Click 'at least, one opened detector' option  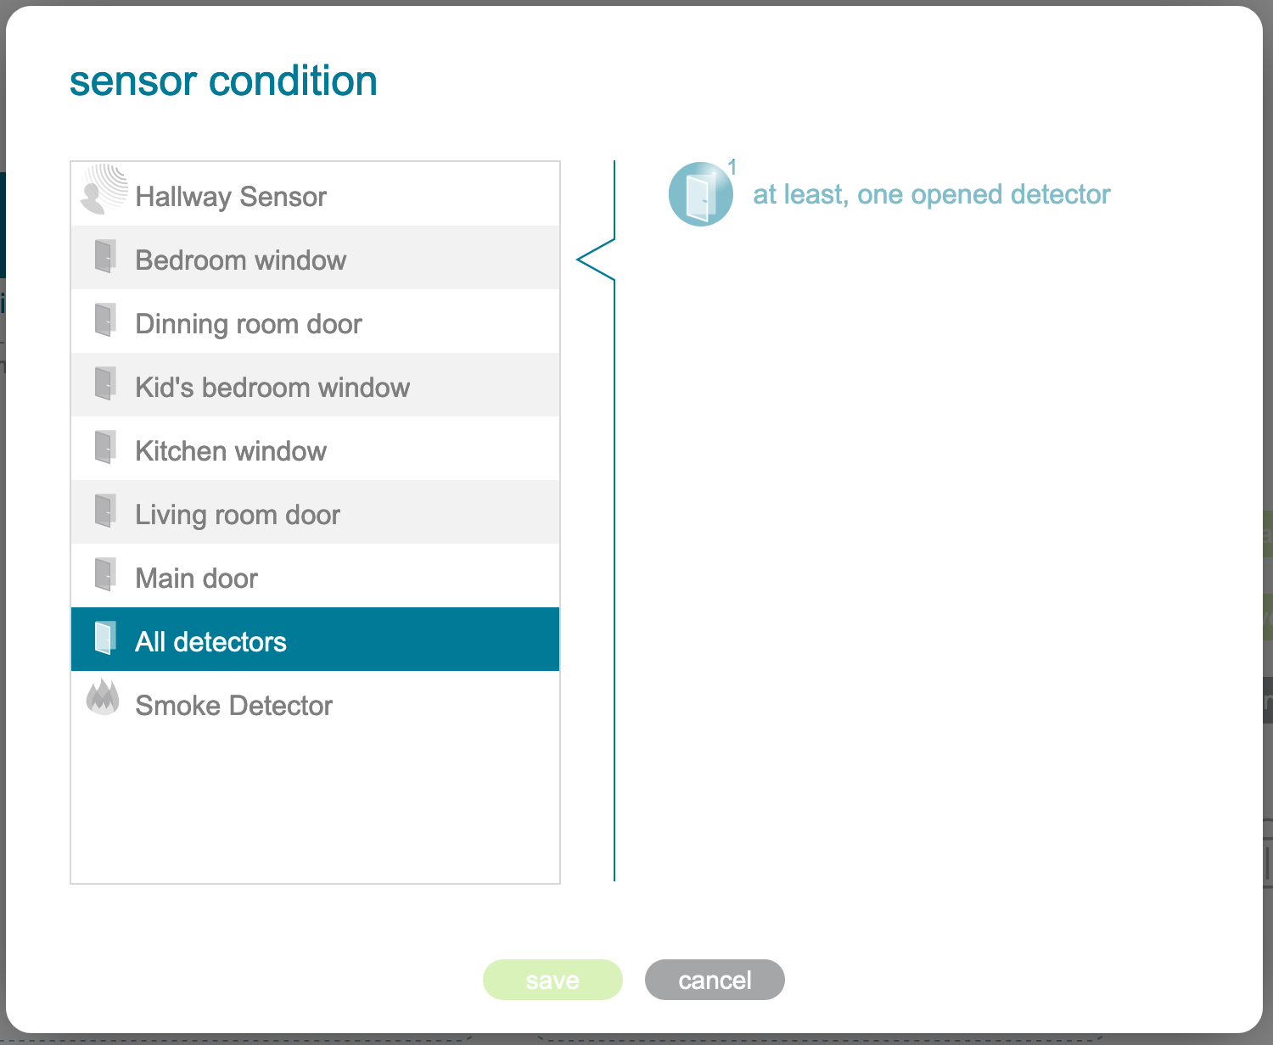point(931,194)
